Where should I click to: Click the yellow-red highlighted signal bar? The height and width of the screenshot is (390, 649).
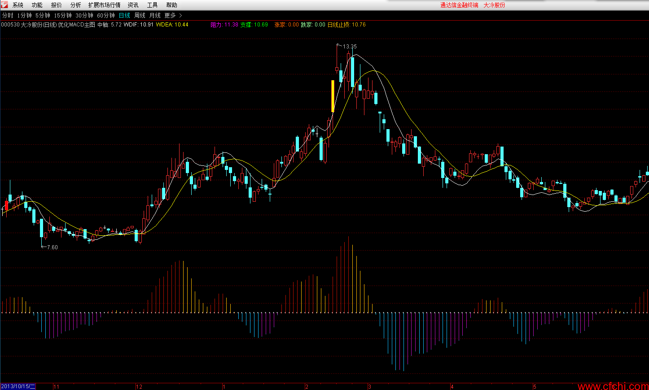[333, 96]
